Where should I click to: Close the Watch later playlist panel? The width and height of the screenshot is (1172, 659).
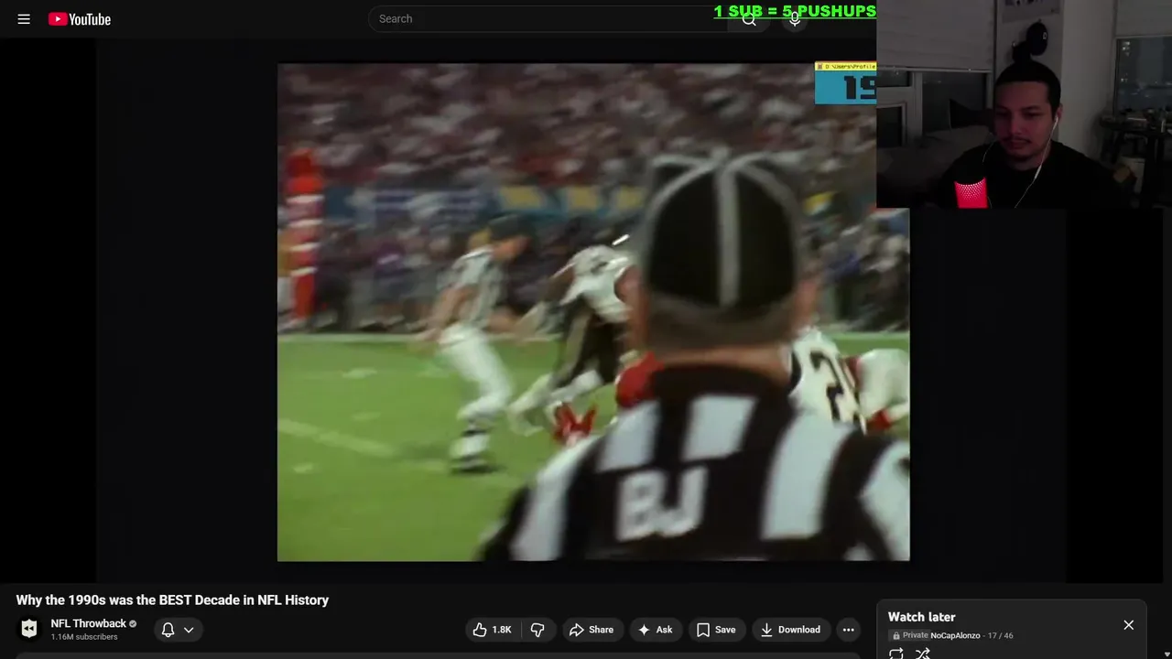(1128, 625)
